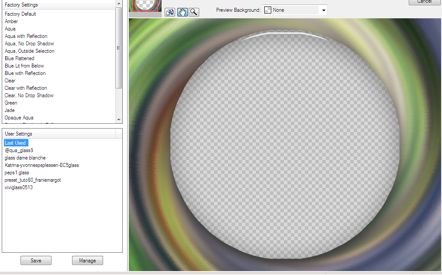Click factory settings scrollbar up arrow
Image resolution: width=442 pixels, height=275 pixels.
click(119, 3)
